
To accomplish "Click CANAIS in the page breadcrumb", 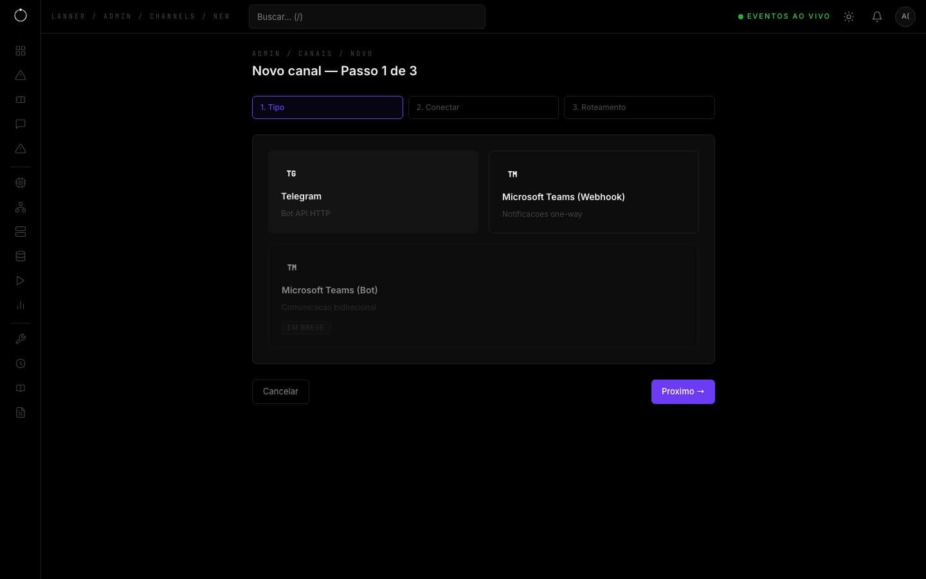I will 315,53.
